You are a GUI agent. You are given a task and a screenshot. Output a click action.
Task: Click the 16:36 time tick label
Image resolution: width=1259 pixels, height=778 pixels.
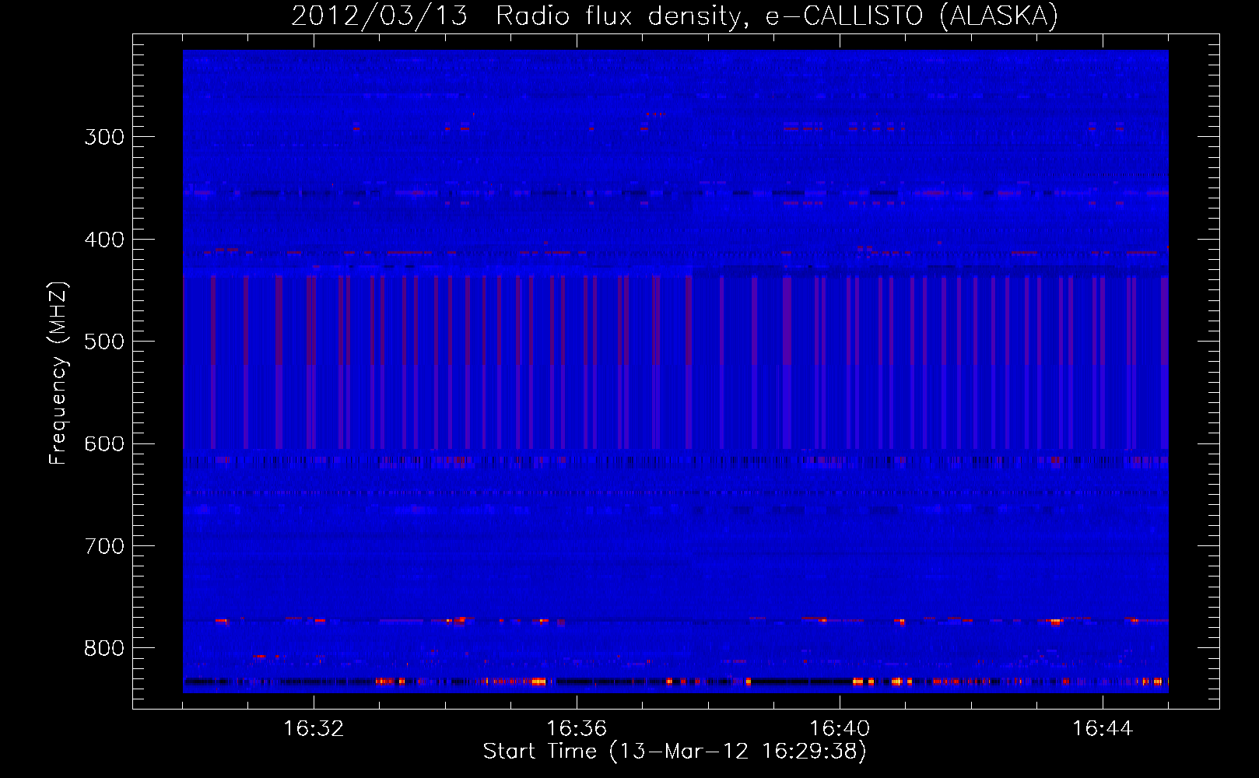click(x=577, y=729)
